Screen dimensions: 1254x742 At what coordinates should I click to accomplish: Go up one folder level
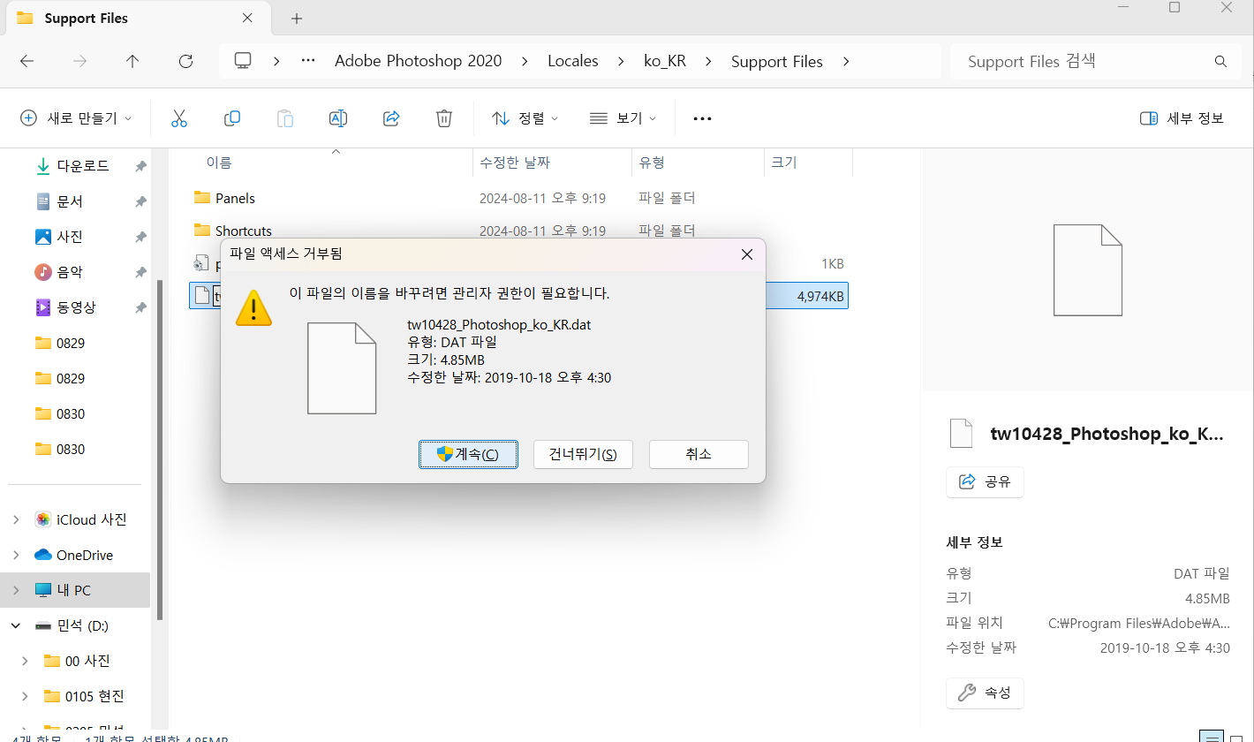click(x=132, y=61)
